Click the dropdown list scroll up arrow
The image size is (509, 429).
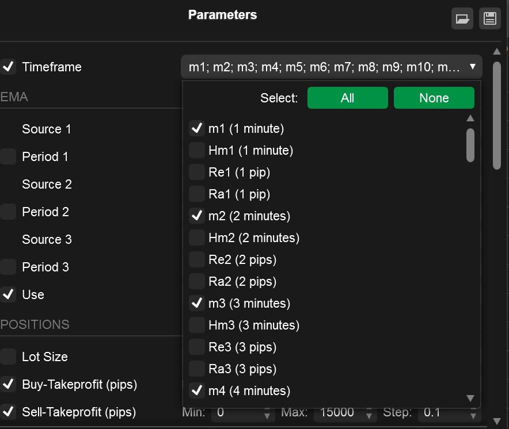point(470,118)
